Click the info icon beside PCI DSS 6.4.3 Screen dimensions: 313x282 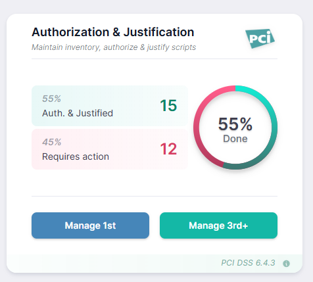pos(286,264)
